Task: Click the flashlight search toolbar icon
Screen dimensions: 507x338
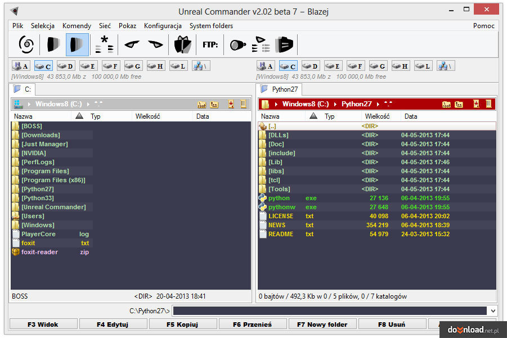Action: coord(237,45)
